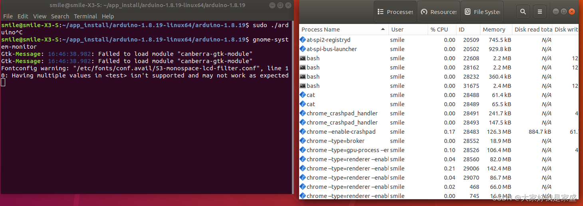Click memory value 18.9 MB

click(501, 141)
